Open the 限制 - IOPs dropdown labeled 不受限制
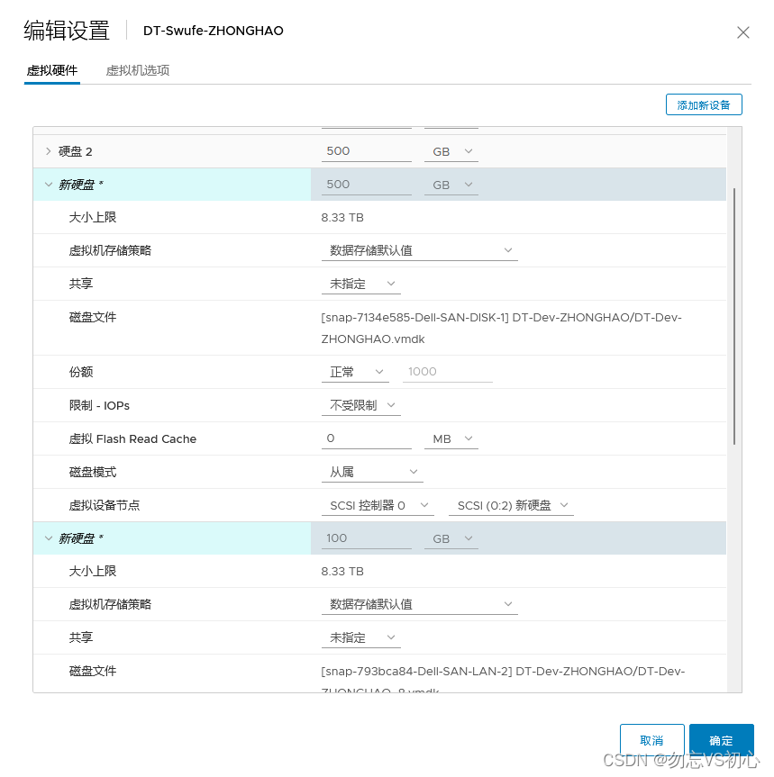This screenshot has height=777, width=774. [x=361, y=404]
